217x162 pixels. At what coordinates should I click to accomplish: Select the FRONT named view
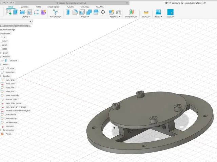(4, 41)
